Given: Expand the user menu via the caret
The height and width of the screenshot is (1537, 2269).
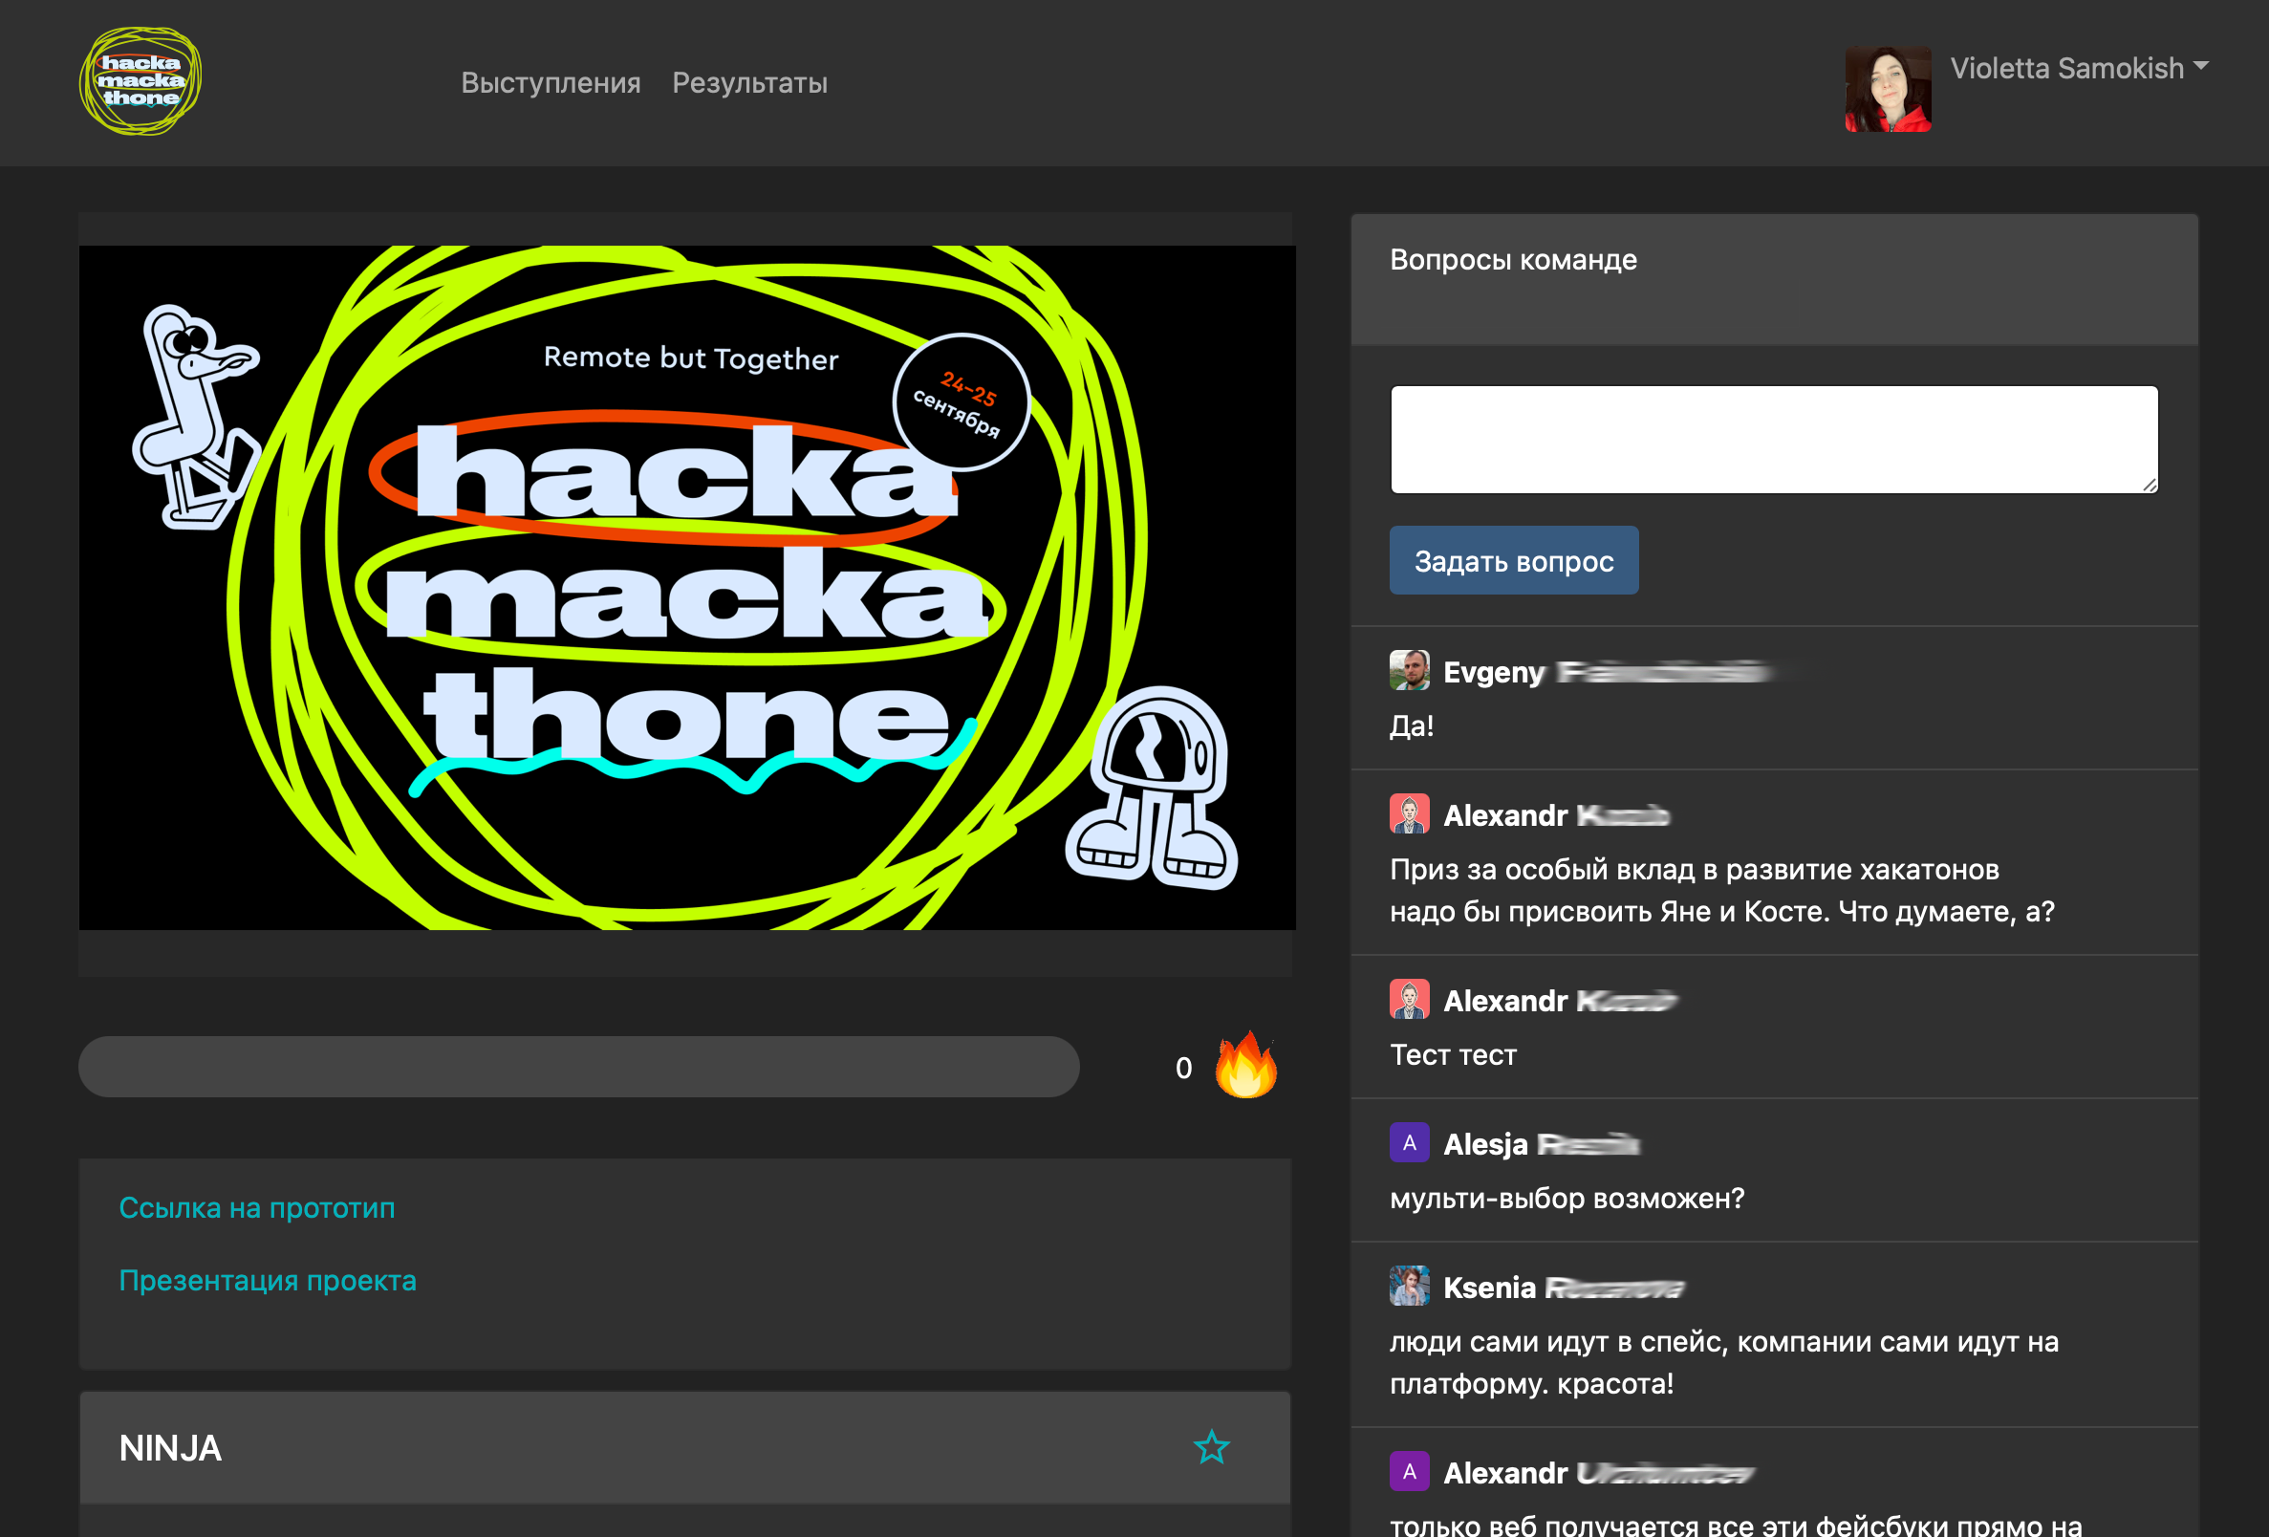Looking at the screenshot, I should (x=2204, y=66).
